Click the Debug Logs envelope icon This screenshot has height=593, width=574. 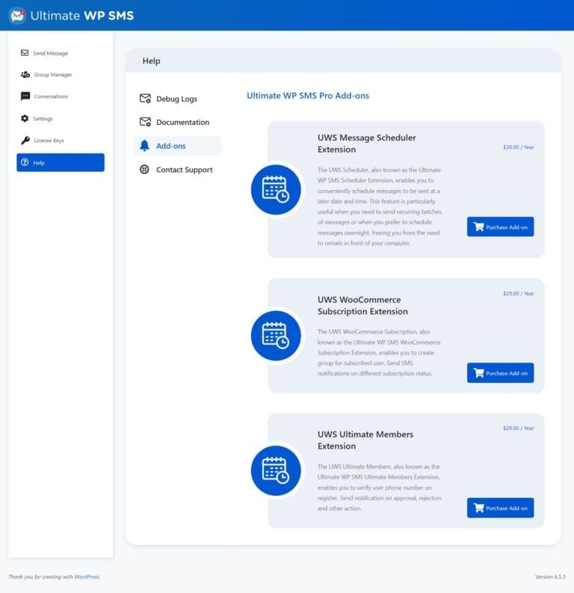pos(145,99)
